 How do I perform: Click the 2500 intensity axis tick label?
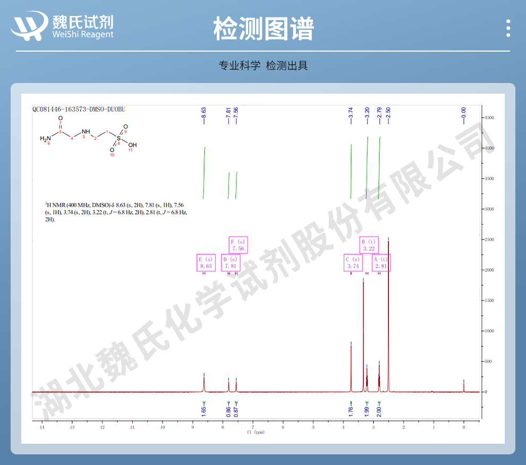tap(489, 239)
